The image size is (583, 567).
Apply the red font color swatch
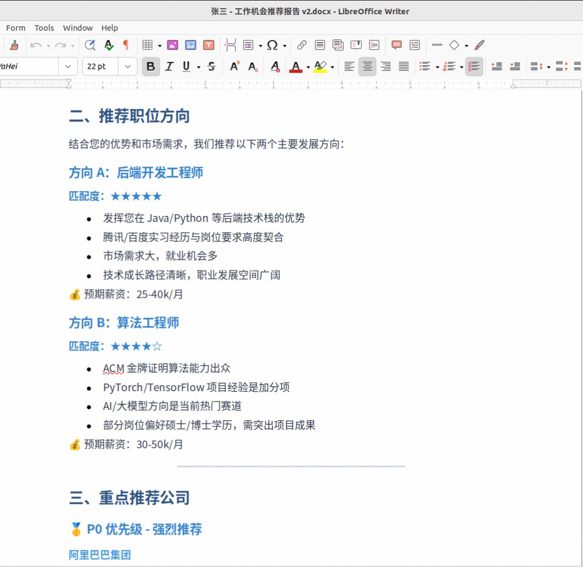296,66
